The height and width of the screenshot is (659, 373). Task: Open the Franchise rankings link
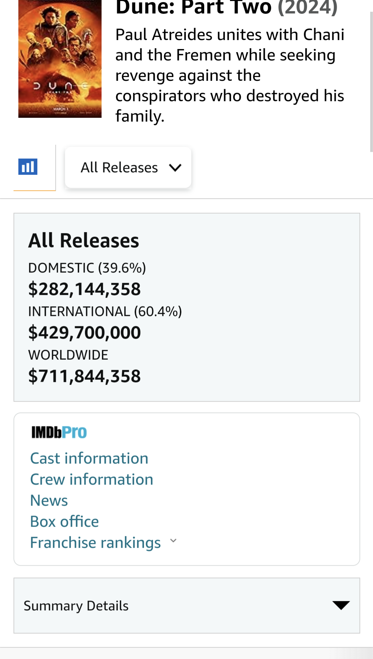click(95, 543)
